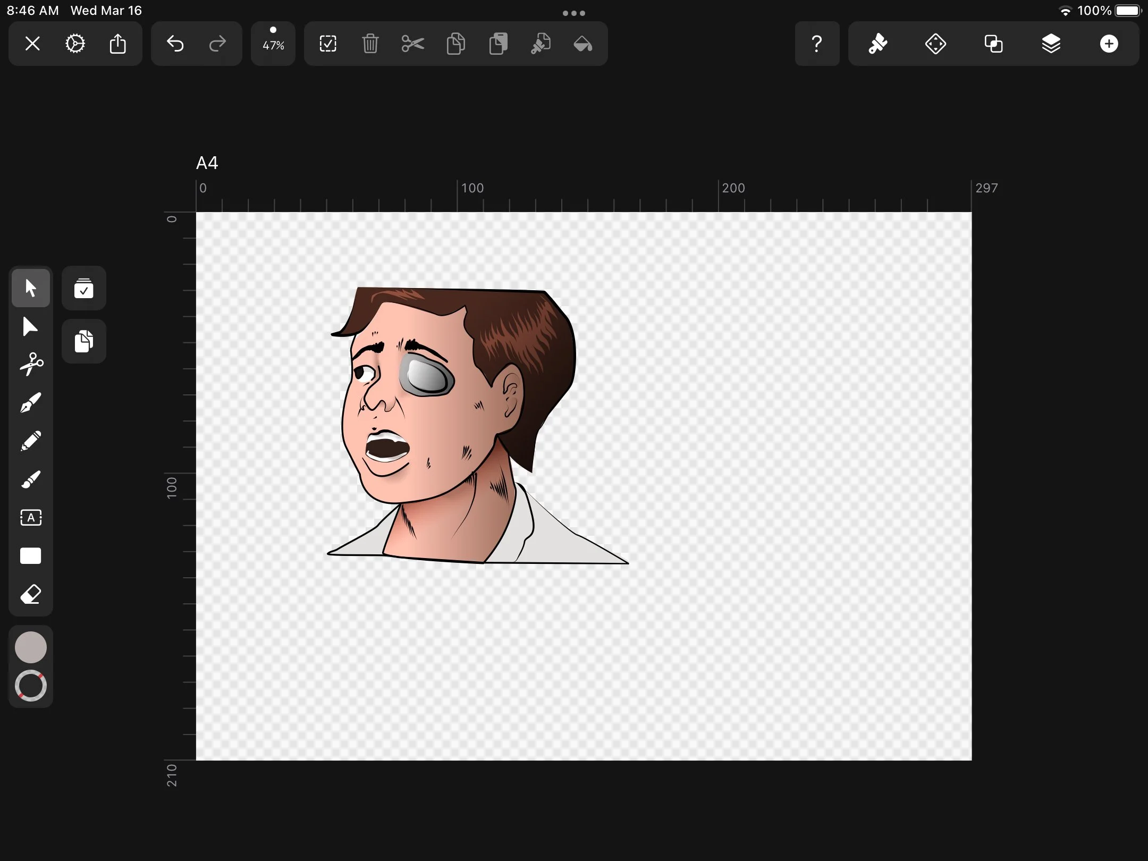Toggle duplicate mode button
This screenshot has height=861, width=1148.
(x=84, y=341)
